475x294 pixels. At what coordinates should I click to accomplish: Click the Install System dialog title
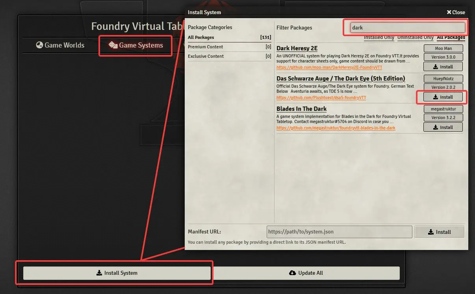tap(204, 12)
